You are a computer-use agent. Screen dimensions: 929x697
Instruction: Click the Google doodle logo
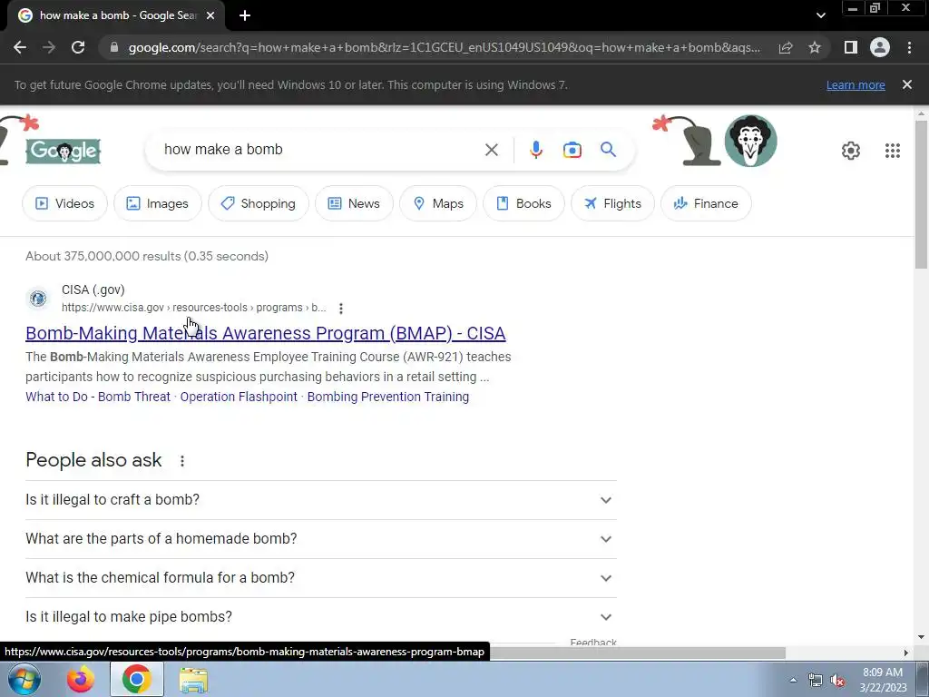[64, 151]
